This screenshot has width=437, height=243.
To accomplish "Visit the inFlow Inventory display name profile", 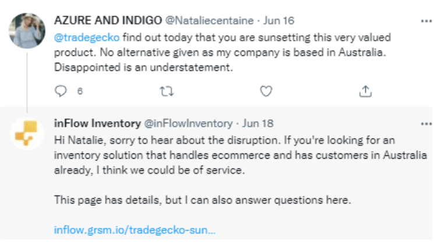I will (97, 123).
